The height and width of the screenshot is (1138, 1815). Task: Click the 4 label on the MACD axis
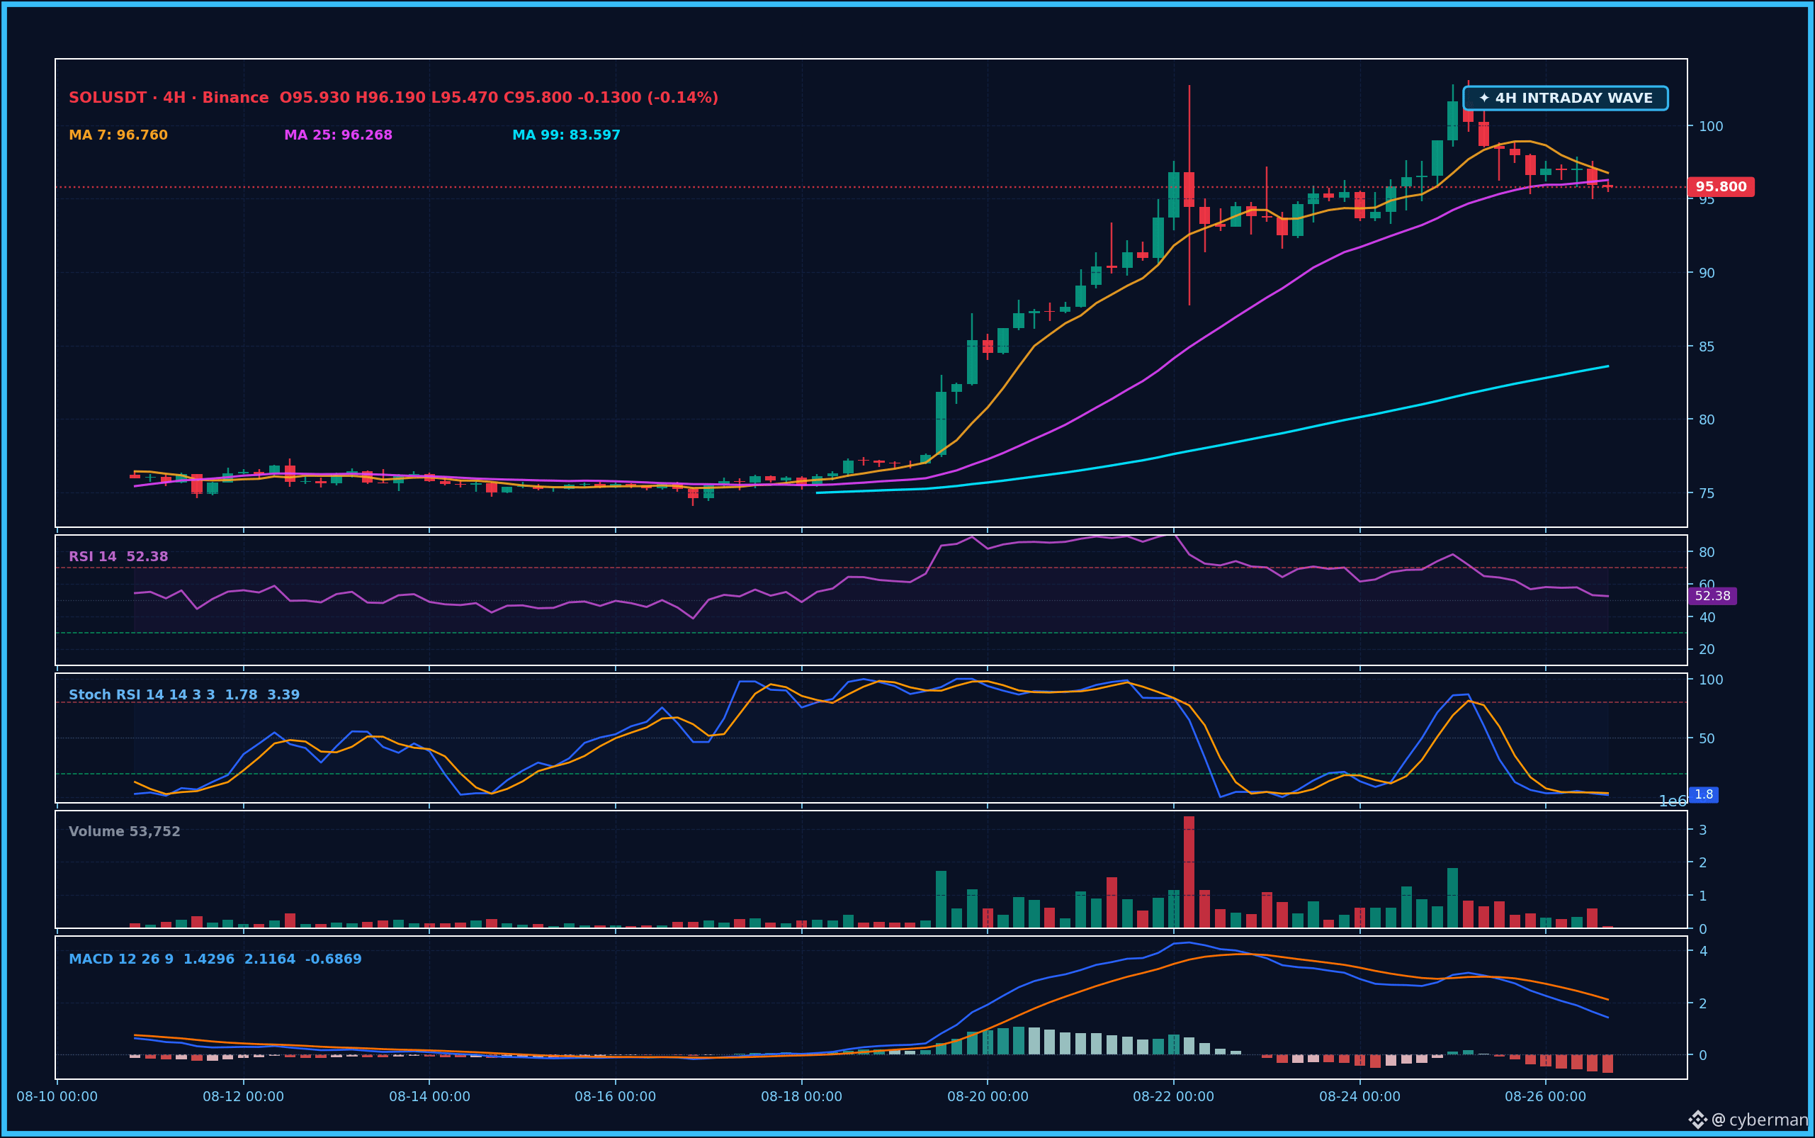pos(1703,952)
